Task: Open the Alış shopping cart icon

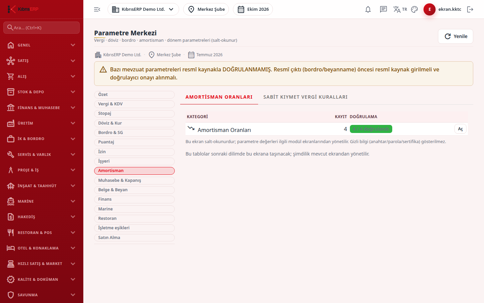Action: coord(11,76)
